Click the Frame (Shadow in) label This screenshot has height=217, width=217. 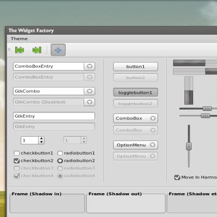[37, 194]
